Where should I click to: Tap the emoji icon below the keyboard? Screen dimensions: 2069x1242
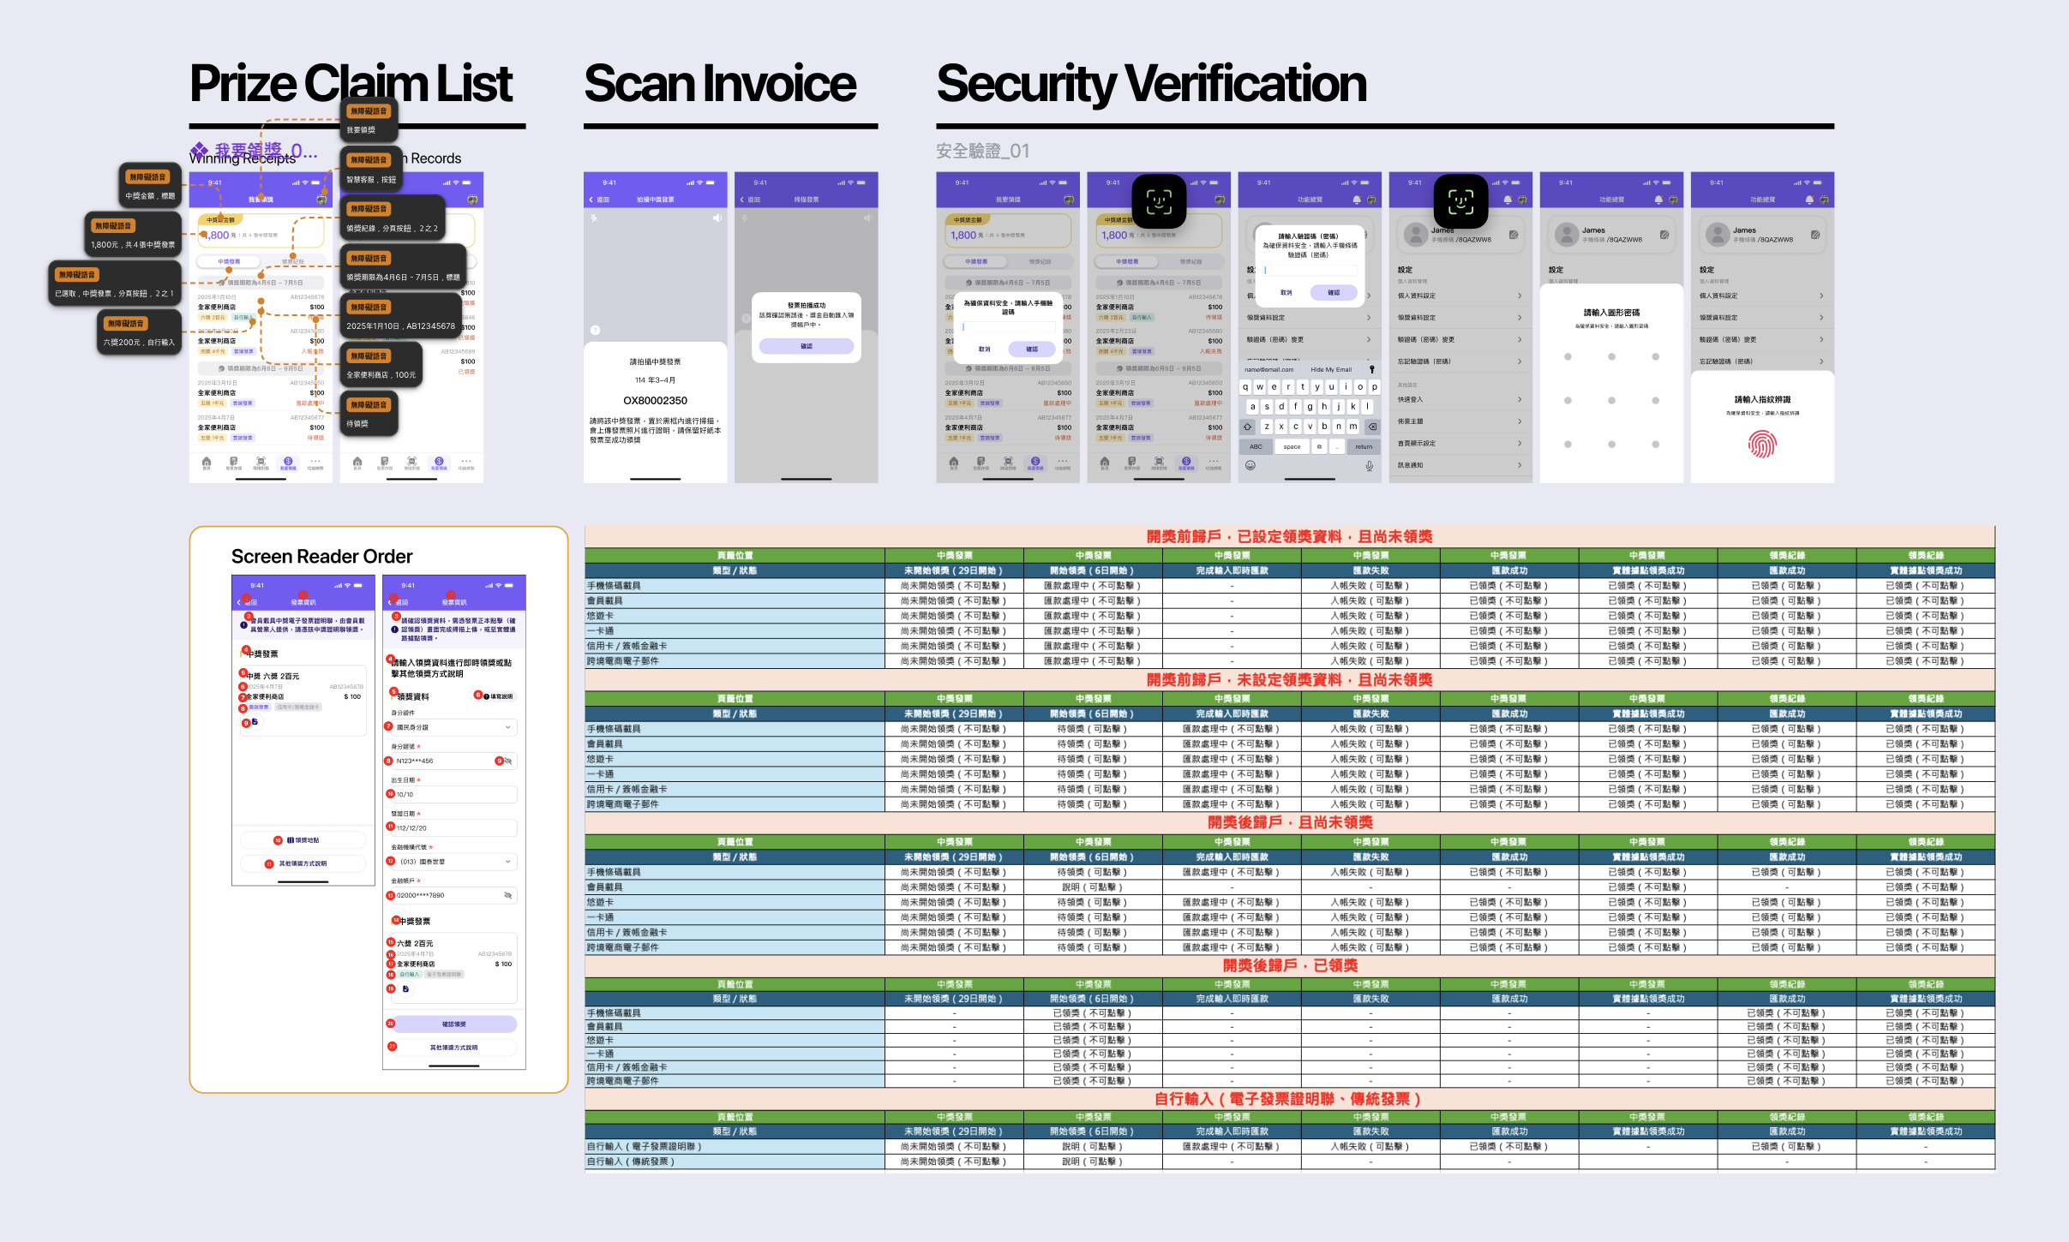[x=1250, y=466]
